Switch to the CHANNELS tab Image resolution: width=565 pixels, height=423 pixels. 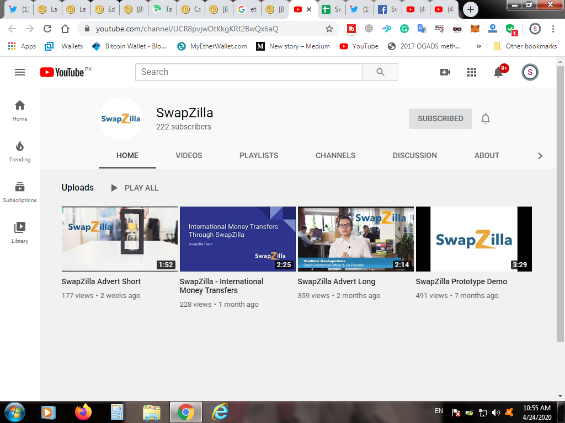click(335, 155)
